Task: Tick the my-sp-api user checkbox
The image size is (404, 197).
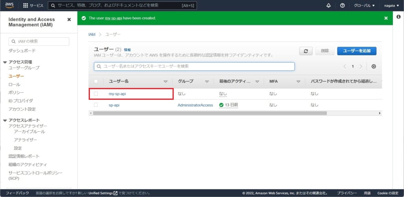Action: pos(96,94)
